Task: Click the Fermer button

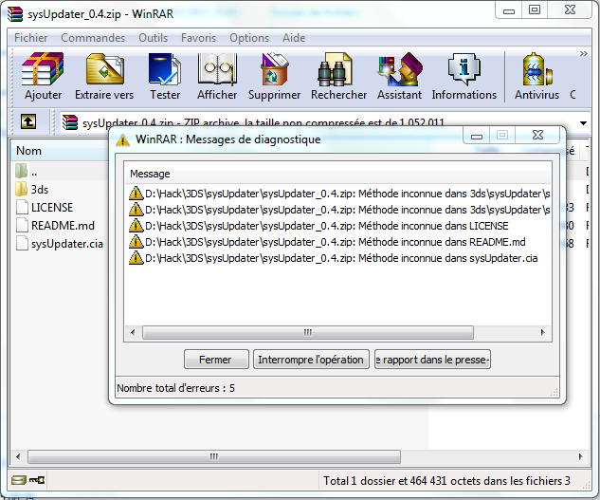Action: (x=216, y=360)
